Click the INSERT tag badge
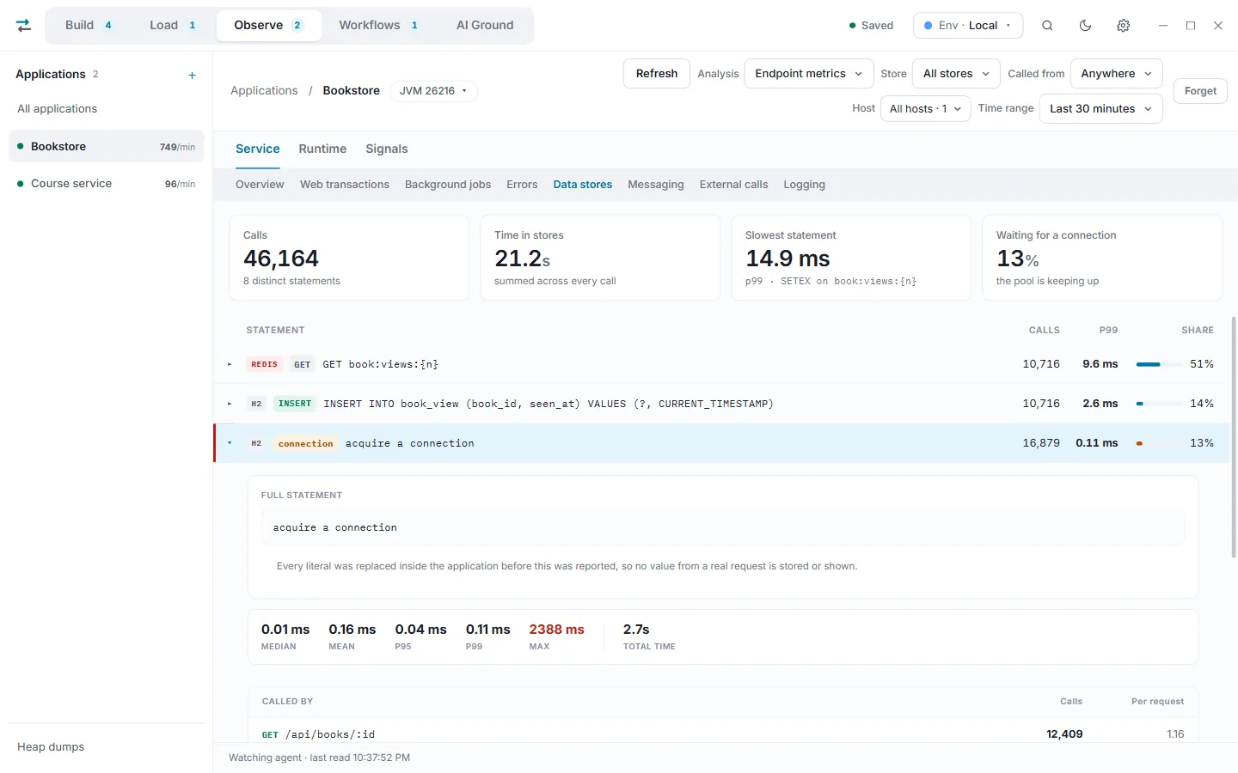 [295, 404]
